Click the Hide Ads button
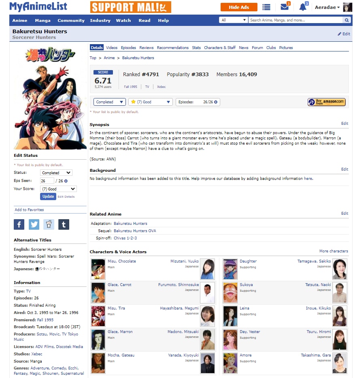 (239, 7)
